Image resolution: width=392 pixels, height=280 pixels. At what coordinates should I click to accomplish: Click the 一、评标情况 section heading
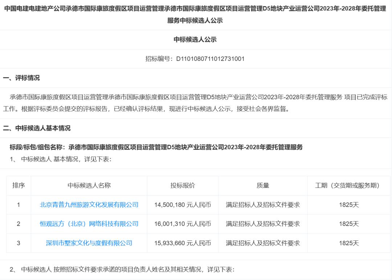click(21, 78)
